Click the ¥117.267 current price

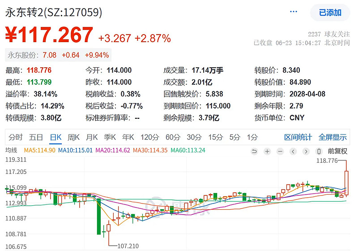[49, 35]
